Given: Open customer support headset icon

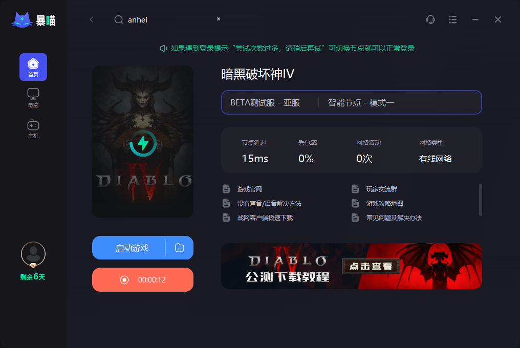Looking at the screenshot, I should tap(430, 19).
